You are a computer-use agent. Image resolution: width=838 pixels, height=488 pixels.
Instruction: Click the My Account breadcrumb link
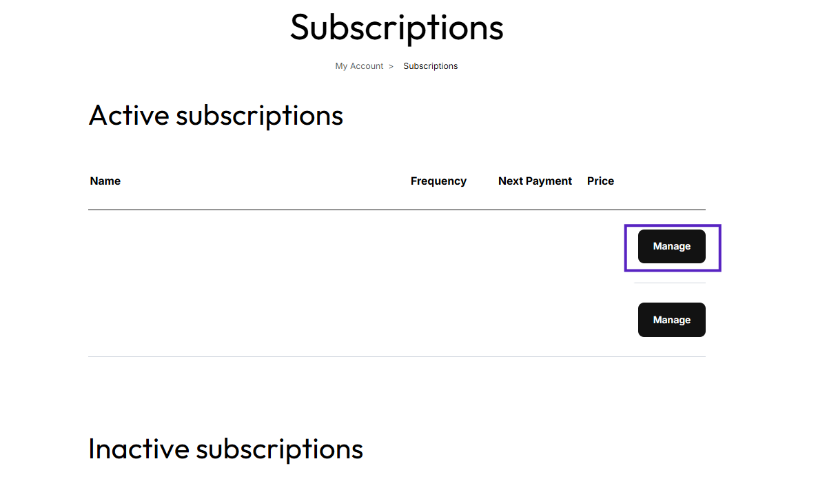point(359,66)
